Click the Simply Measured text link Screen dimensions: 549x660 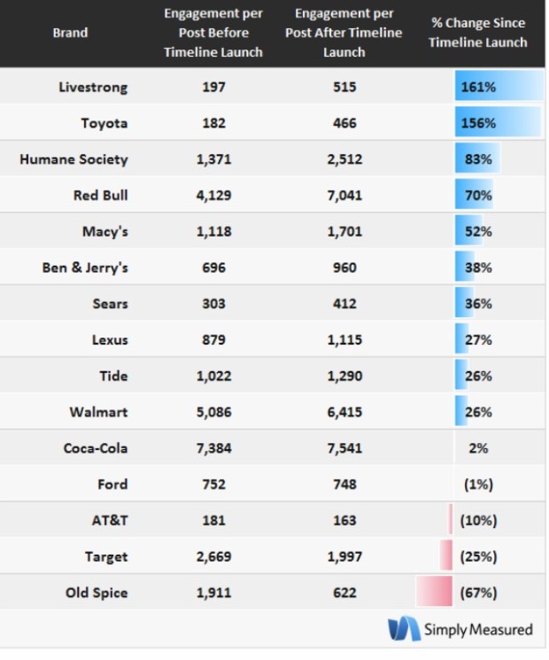coord(478,629)
